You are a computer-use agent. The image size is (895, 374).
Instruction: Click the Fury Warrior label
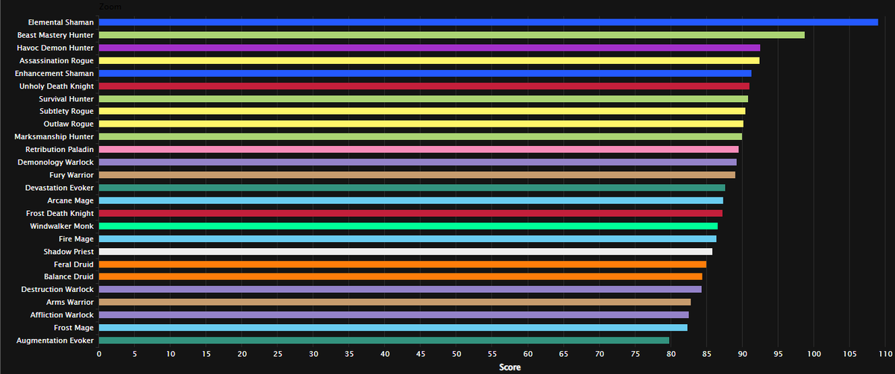click(x=72, y=175)
